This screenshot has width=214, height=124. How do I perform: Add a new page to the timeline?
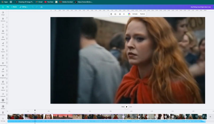(x=210, y=117)
